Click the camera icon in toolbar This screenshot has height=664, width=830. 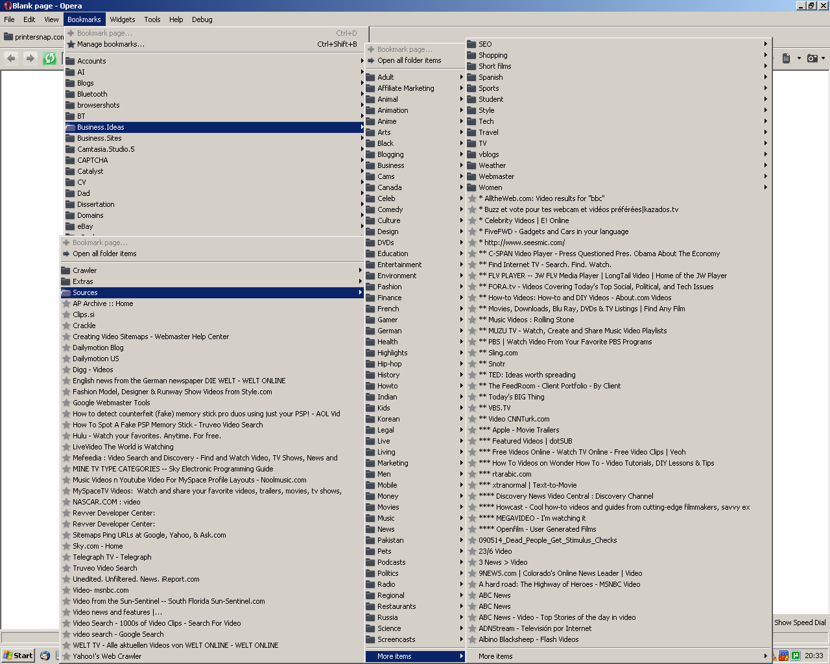[x=812, y=58]
